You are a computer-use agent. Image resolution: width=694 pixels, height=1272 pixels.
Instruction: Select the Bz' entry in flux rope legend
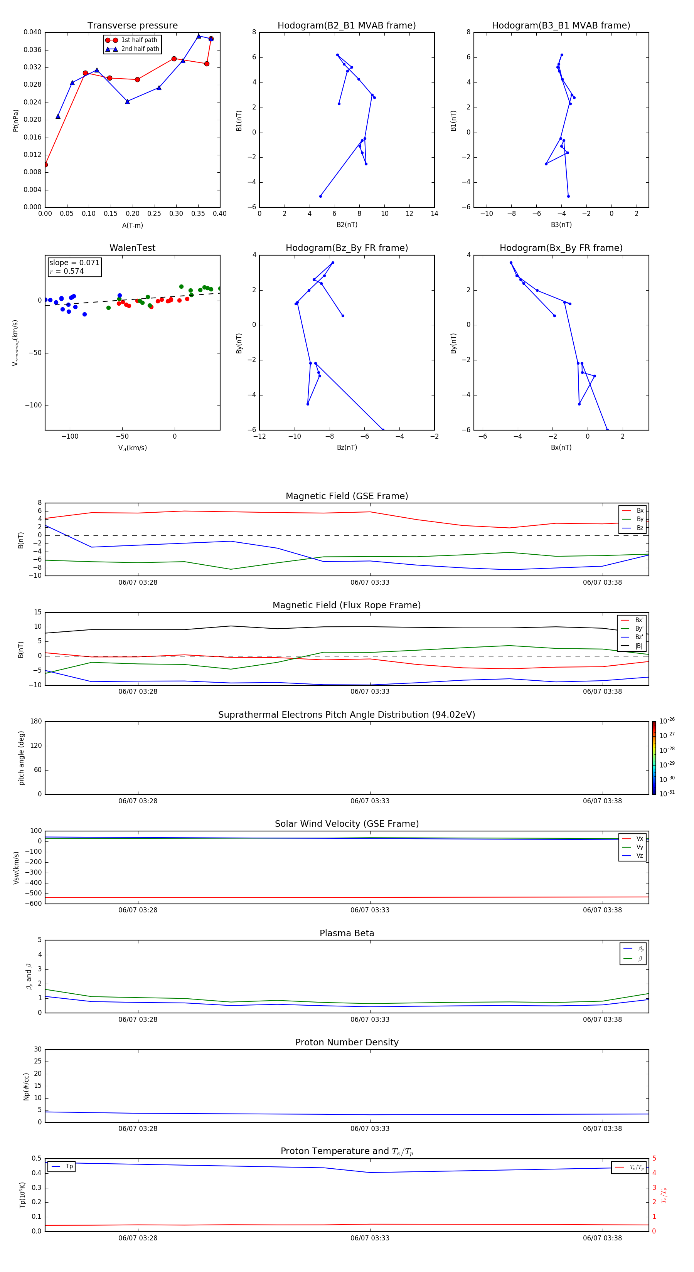pyautogui.click(x=632, y=637)
